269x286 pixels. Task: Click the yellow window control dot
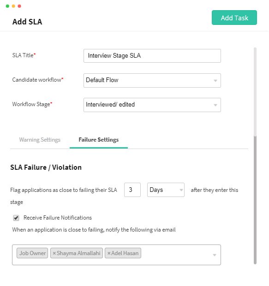(x=13, y=6)
